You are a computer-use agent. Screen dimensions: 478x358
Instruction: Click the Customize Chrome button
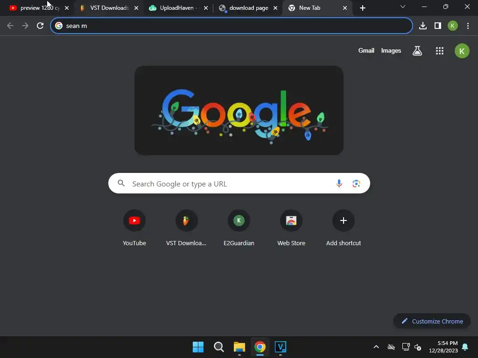click(x=432, y=321)
